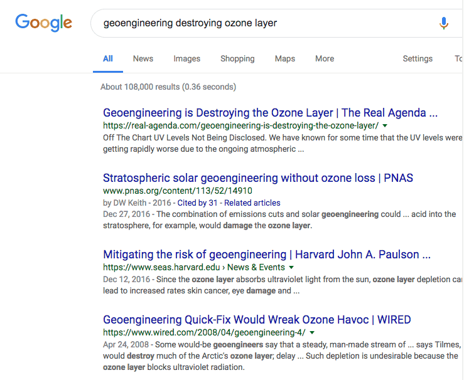The height and width of the screenshot is (380, 464).
Task: Click the Google logo
Action: 43,23
